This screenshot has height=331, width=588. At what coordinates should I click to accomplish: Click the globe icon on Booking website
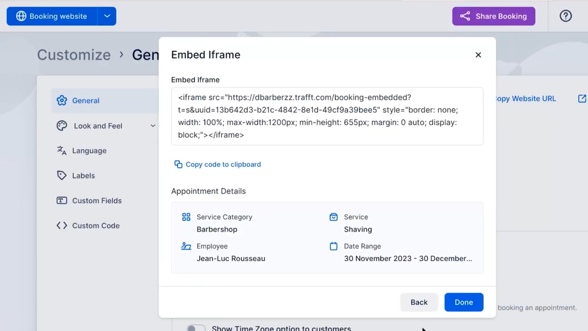(21, 16)
